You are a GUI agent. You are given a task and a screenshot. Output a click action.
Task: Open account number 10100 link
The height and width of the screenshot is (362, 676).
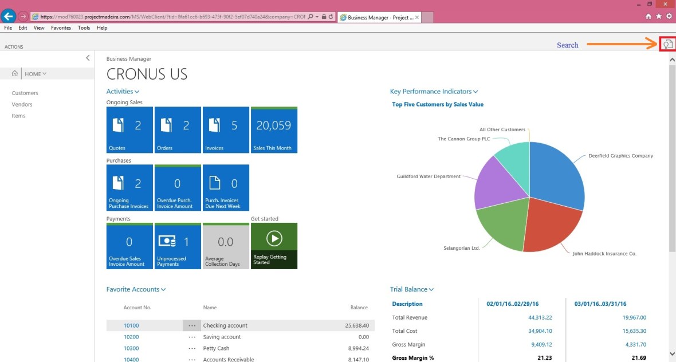[131, 325]
